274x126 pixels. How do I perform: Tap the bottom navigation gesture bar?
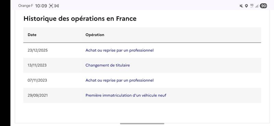(x=142, y=124)
